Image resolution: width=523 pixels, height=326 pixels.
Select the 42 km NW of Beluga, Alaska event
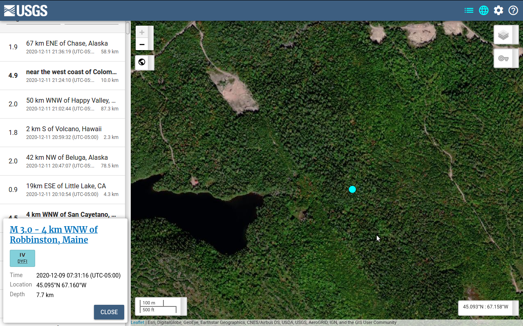(x=63, y=161)
